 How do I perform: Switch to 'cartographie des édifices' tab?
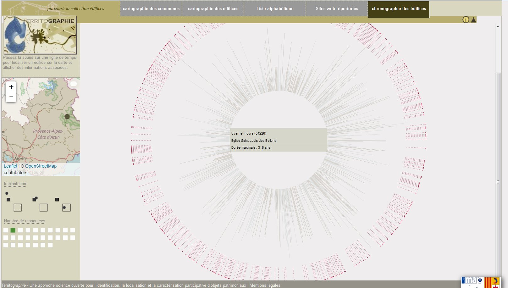[213, 9]
